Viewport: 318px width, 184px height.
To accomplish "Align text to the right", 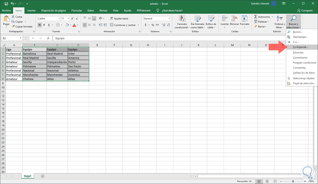I will (x=94, y=25).
